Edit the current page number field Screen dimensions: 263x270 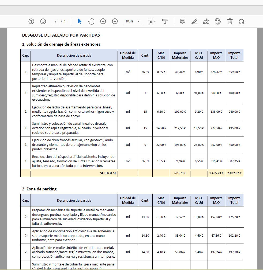click(x=55, y=21)
